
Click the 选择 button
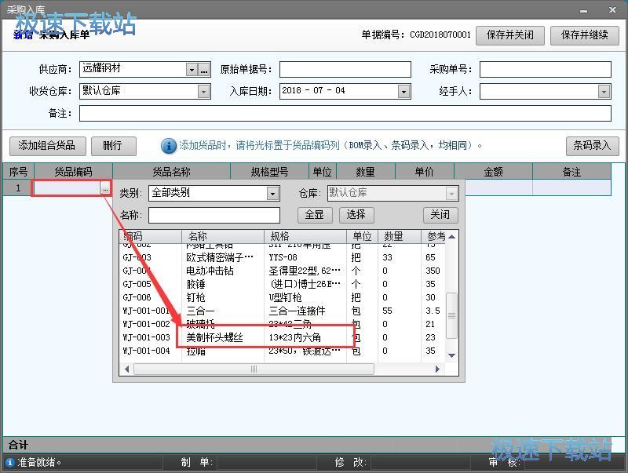(x=356, y=215)
